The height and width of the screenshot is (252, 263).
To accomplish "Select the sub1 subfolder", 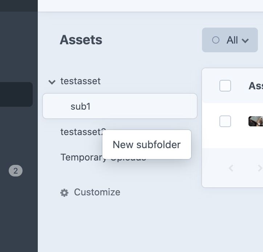I will coord(80,106).
